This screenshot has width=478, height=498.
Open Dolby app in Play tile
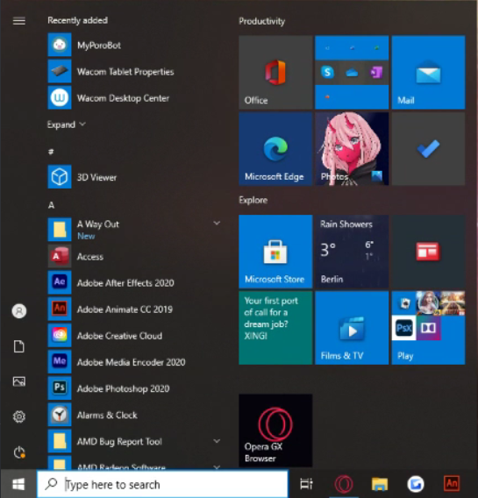(x=428, y=328)
